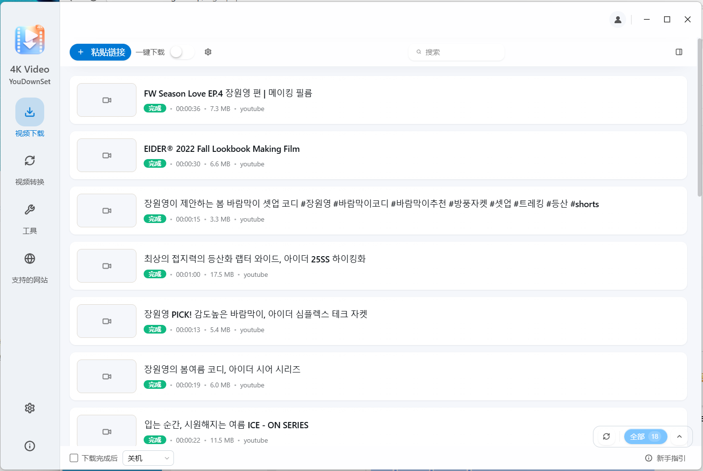This screenshot has width=703, height=471.
Task: Toggle sidebar settings gear
Action: [29, 408]
